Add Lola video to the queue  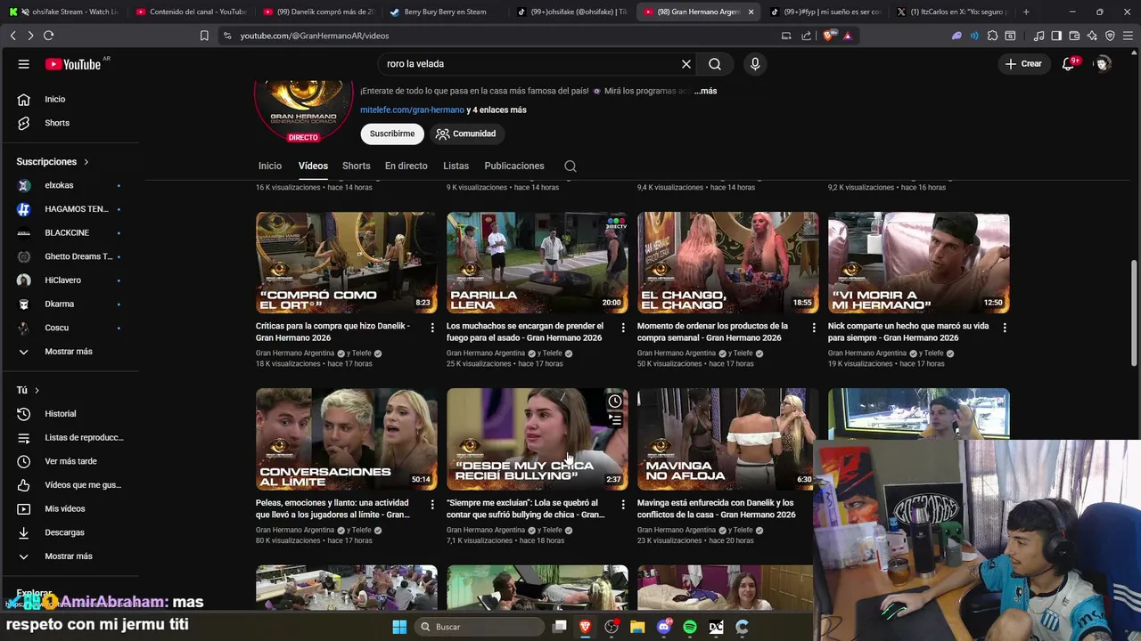coord(615,420)
